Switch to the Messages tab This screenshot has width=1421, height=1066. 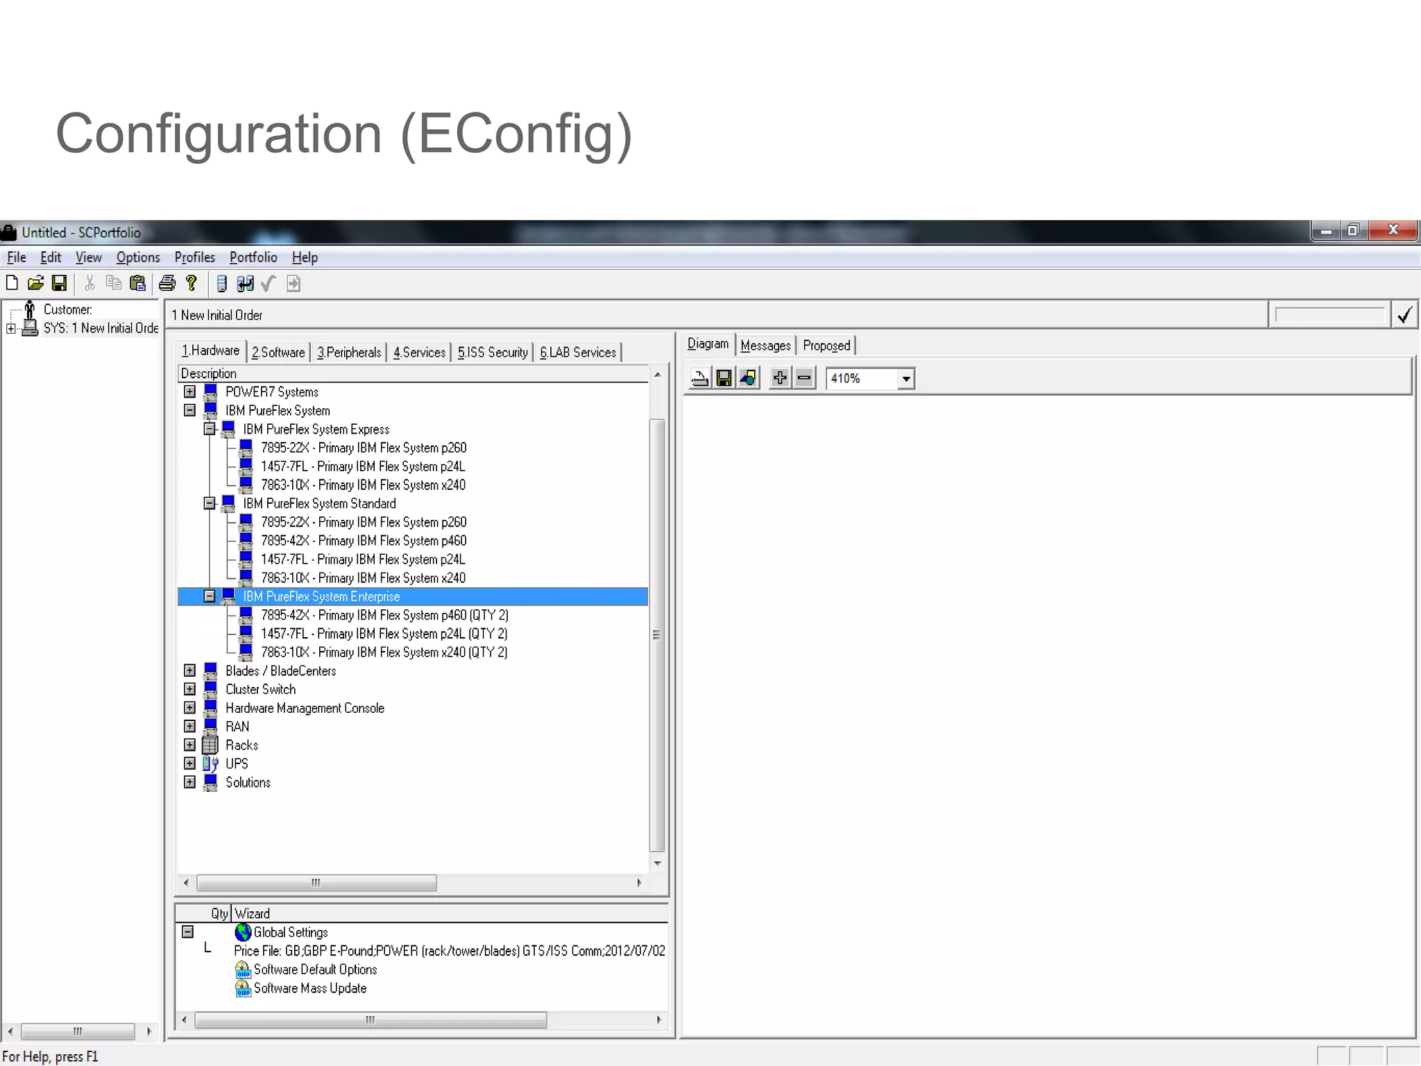pos(765,346)
